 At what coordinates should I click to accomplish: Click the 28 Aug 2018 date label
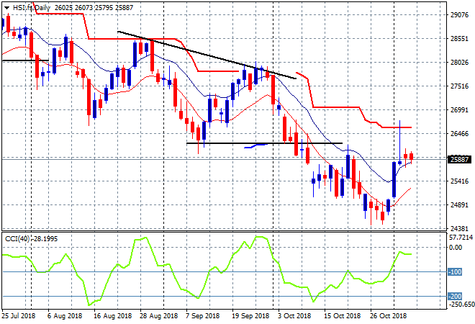click(x=158, y=316)
